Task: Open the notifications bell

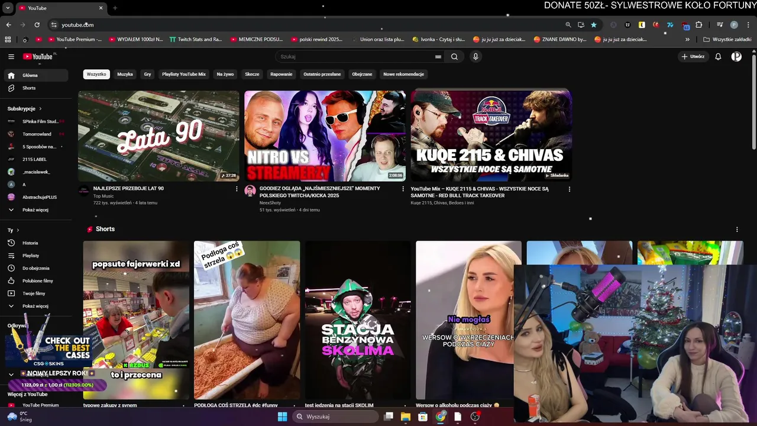Action: pos(718,57)
